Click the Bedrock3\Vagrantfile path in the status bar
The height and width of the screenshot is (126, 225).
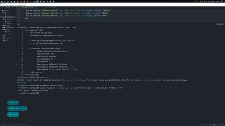click(18, 125)
